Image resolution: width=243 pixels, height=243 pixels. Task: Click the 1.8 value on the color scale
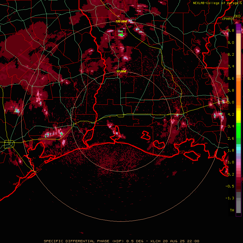coord(231,150)
